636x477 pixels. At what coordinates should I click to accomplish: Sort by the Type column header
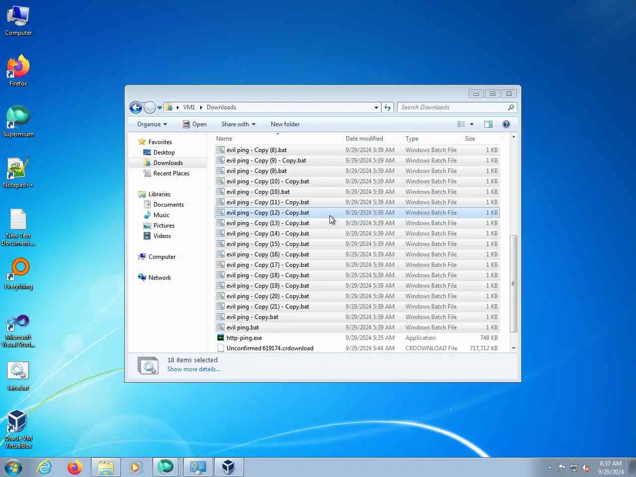point(432,139)
